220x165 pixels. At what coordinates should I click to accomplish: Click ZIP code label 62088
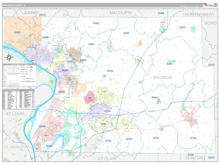[x=161, y=13]
